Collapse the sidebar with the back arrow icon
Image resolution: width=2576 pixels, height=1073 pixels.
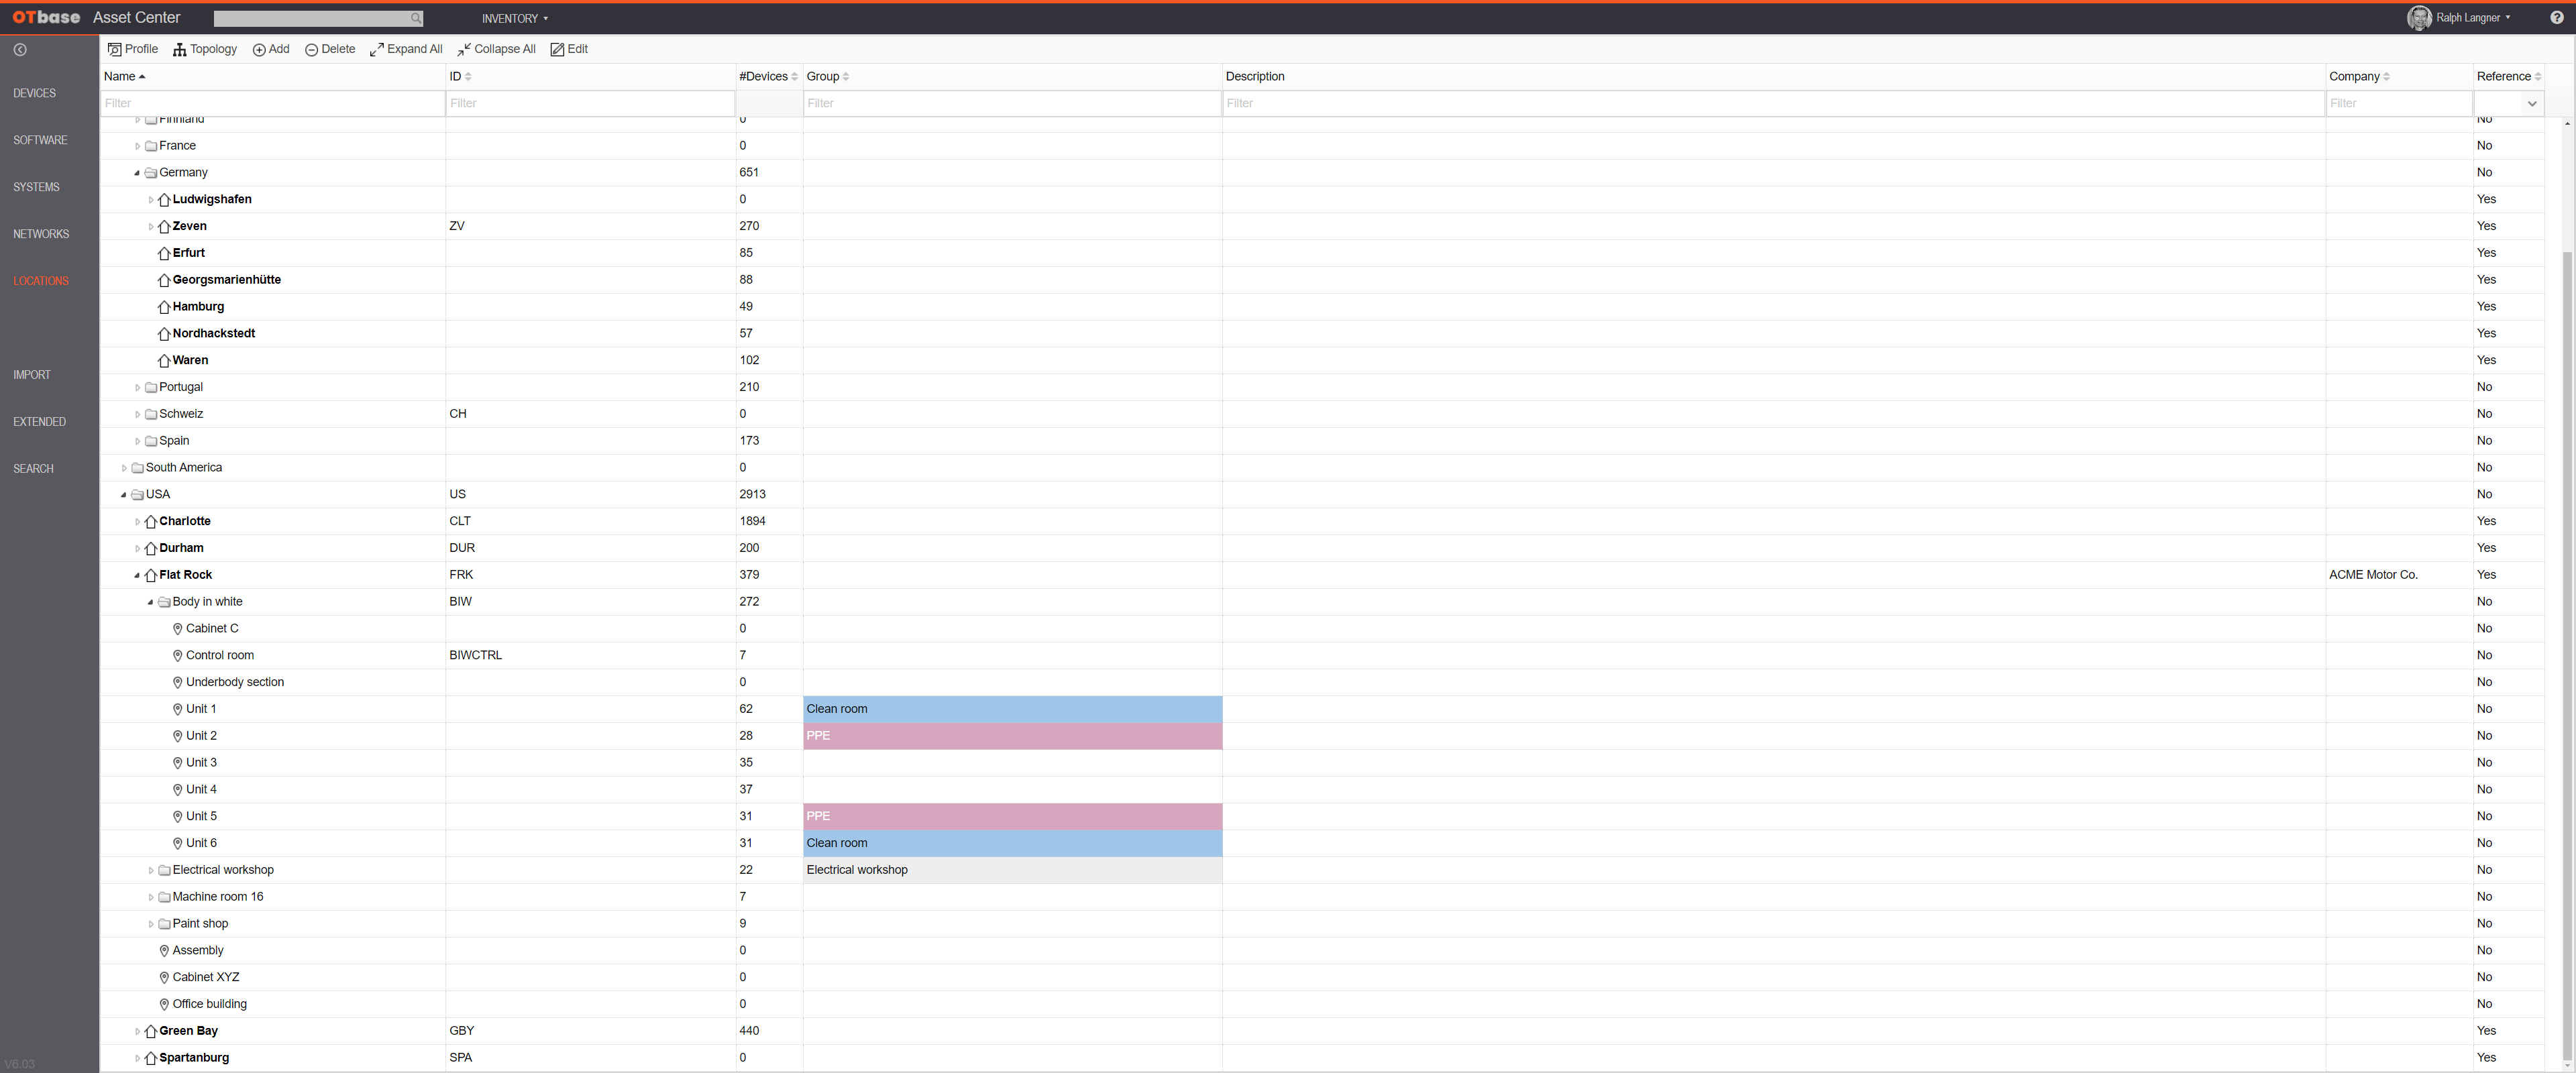20,50
